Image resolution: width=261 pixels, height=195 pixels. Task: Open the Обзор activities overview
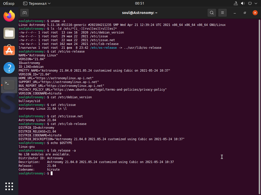tap(9, 4)
